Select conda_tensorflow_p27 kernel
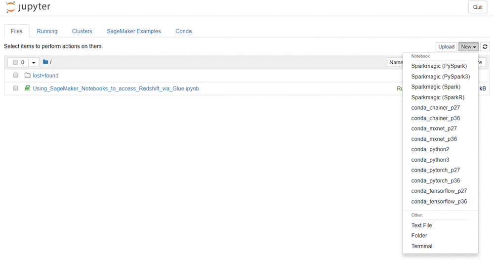The height and width of the screenshot is (260, 494). (x=440, y=191)
